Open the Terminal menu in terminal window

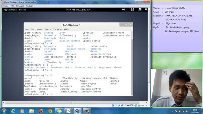point(57,29)
